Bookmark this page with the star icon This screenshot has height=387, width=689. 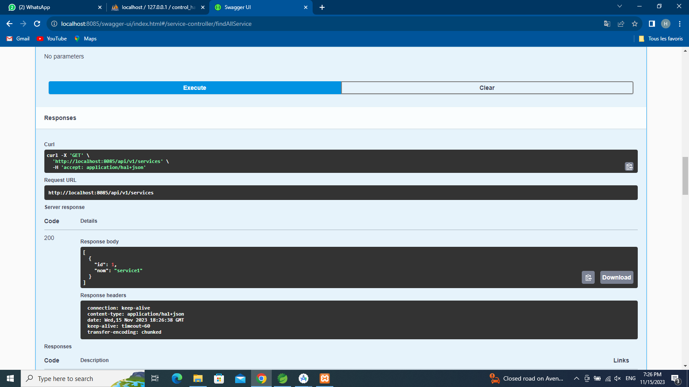(634, 24)
